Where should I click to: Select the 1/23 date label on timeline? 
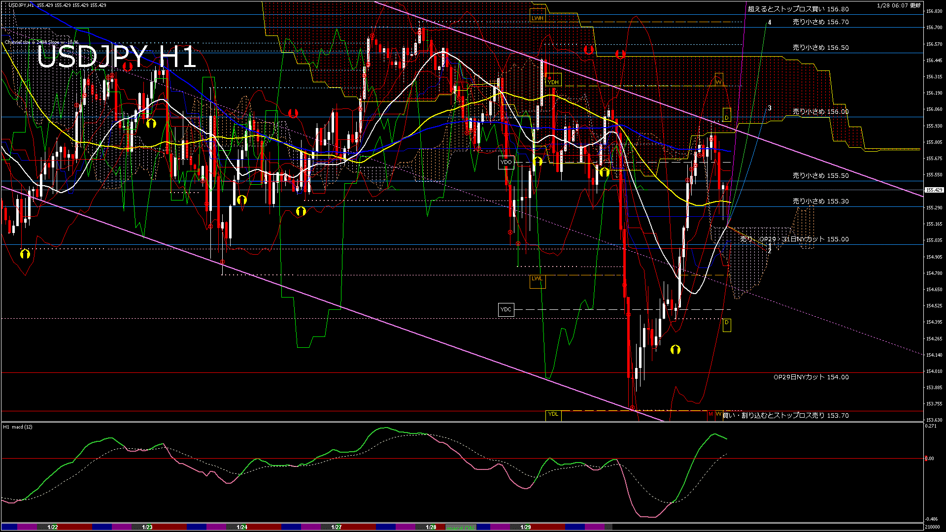coord(147,527)
